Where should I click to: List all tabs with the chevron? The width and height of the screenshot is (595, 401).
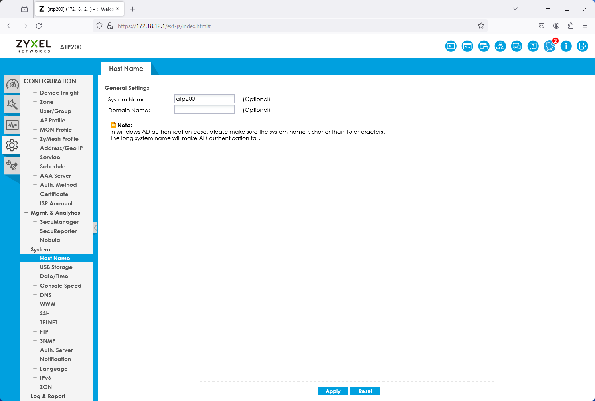click(515, 9)
